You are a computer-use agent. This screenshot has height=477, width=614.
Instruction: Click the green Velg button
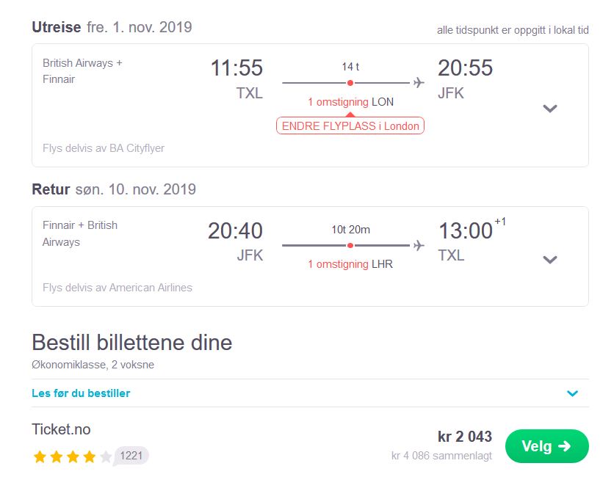pyautogui.click(x=546, y=446)
